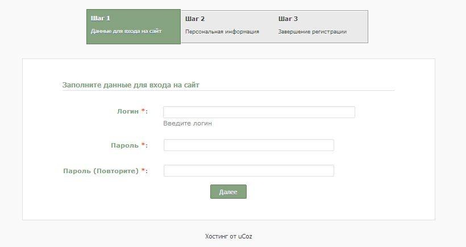Image resolution: width=466 pixels, height=247 pixels.
Task: Open the Шаг 3 step tab
Action: 321,27
